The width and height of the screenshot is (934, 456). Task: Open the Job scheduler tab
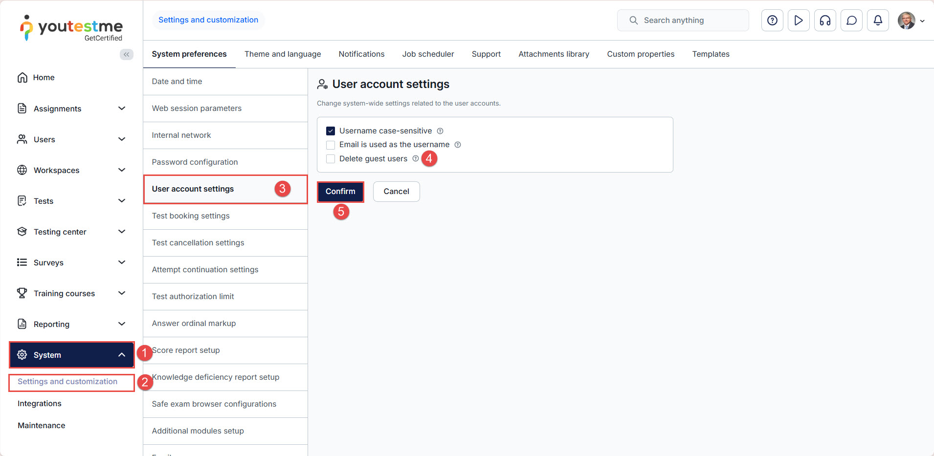[428, 54]
